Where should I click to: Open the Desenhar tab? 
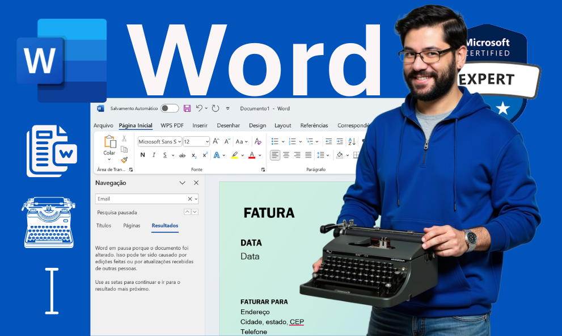(x=229, y=125)
